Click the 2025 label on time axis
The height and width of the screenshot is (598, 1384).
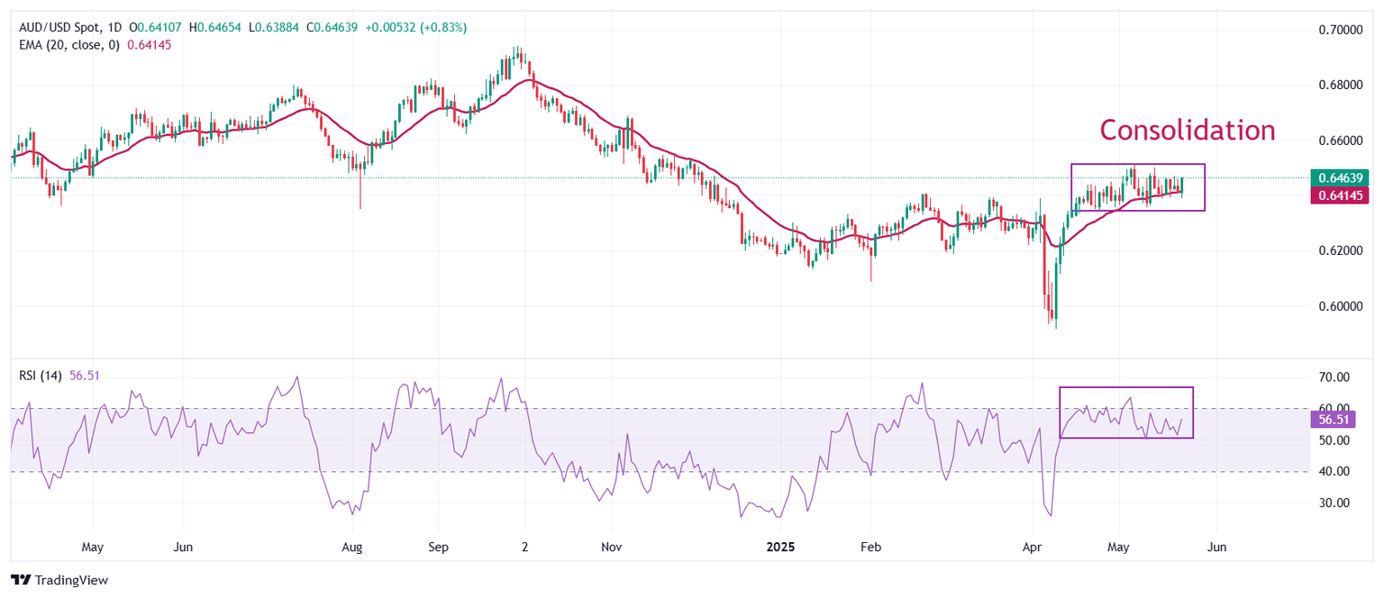point(779,547)
